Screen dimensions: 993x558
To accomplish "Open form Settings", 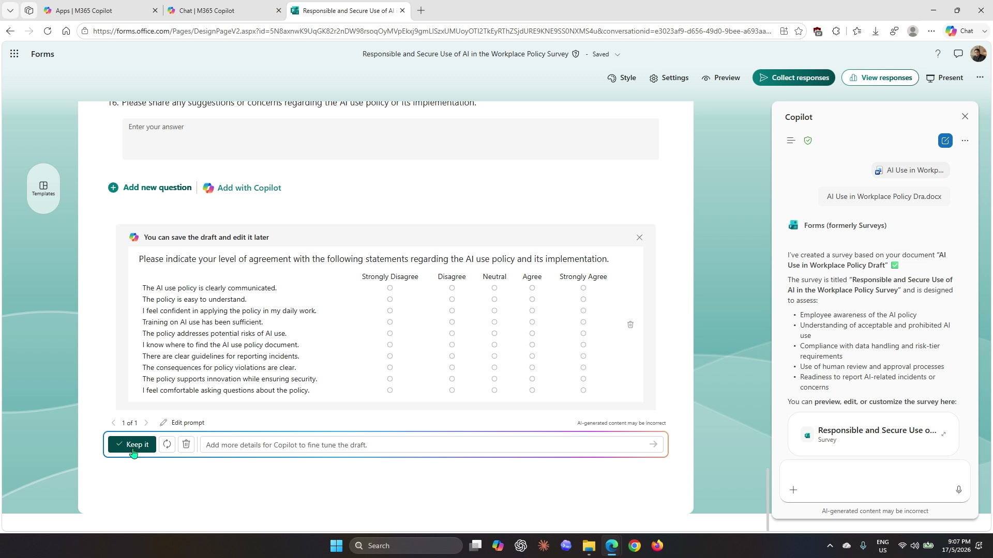I will point(669,78).
